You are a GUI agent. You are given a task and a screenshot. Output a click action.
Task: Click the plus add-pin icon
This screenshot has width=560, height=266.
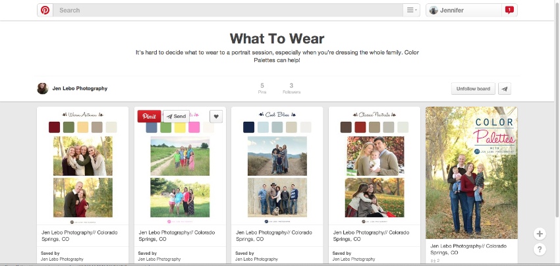[540, 234]
